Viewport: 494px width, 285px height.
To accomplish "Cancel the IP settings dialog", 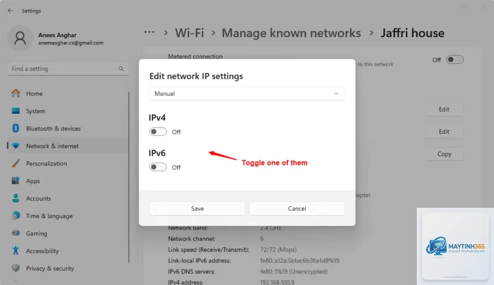I will (297, 208).
